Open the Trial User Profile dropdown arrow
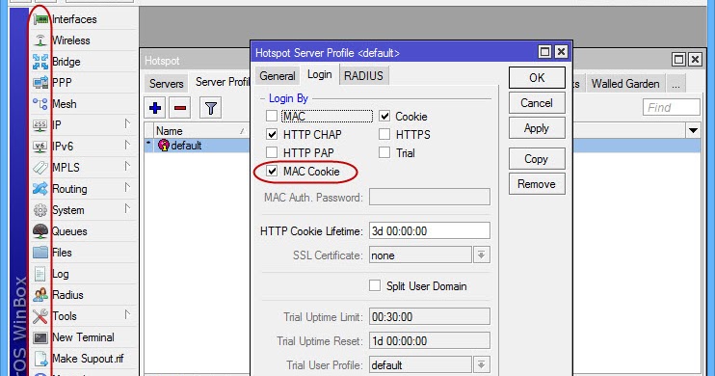715x376 pixels. (x=482, y=365)
